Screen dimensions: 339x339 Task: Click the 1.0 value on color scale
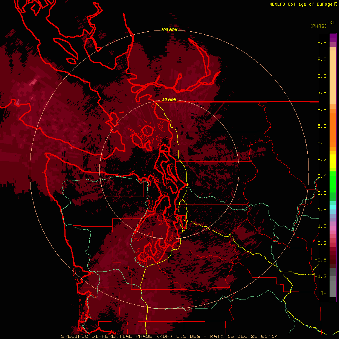point(322,226)
